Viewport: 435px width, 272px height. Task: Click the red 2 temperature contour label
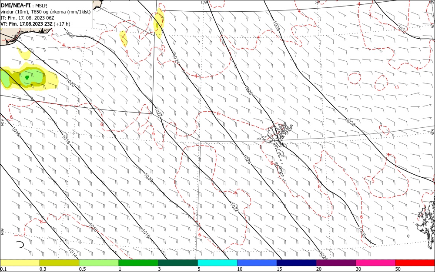tap(370, 14)
